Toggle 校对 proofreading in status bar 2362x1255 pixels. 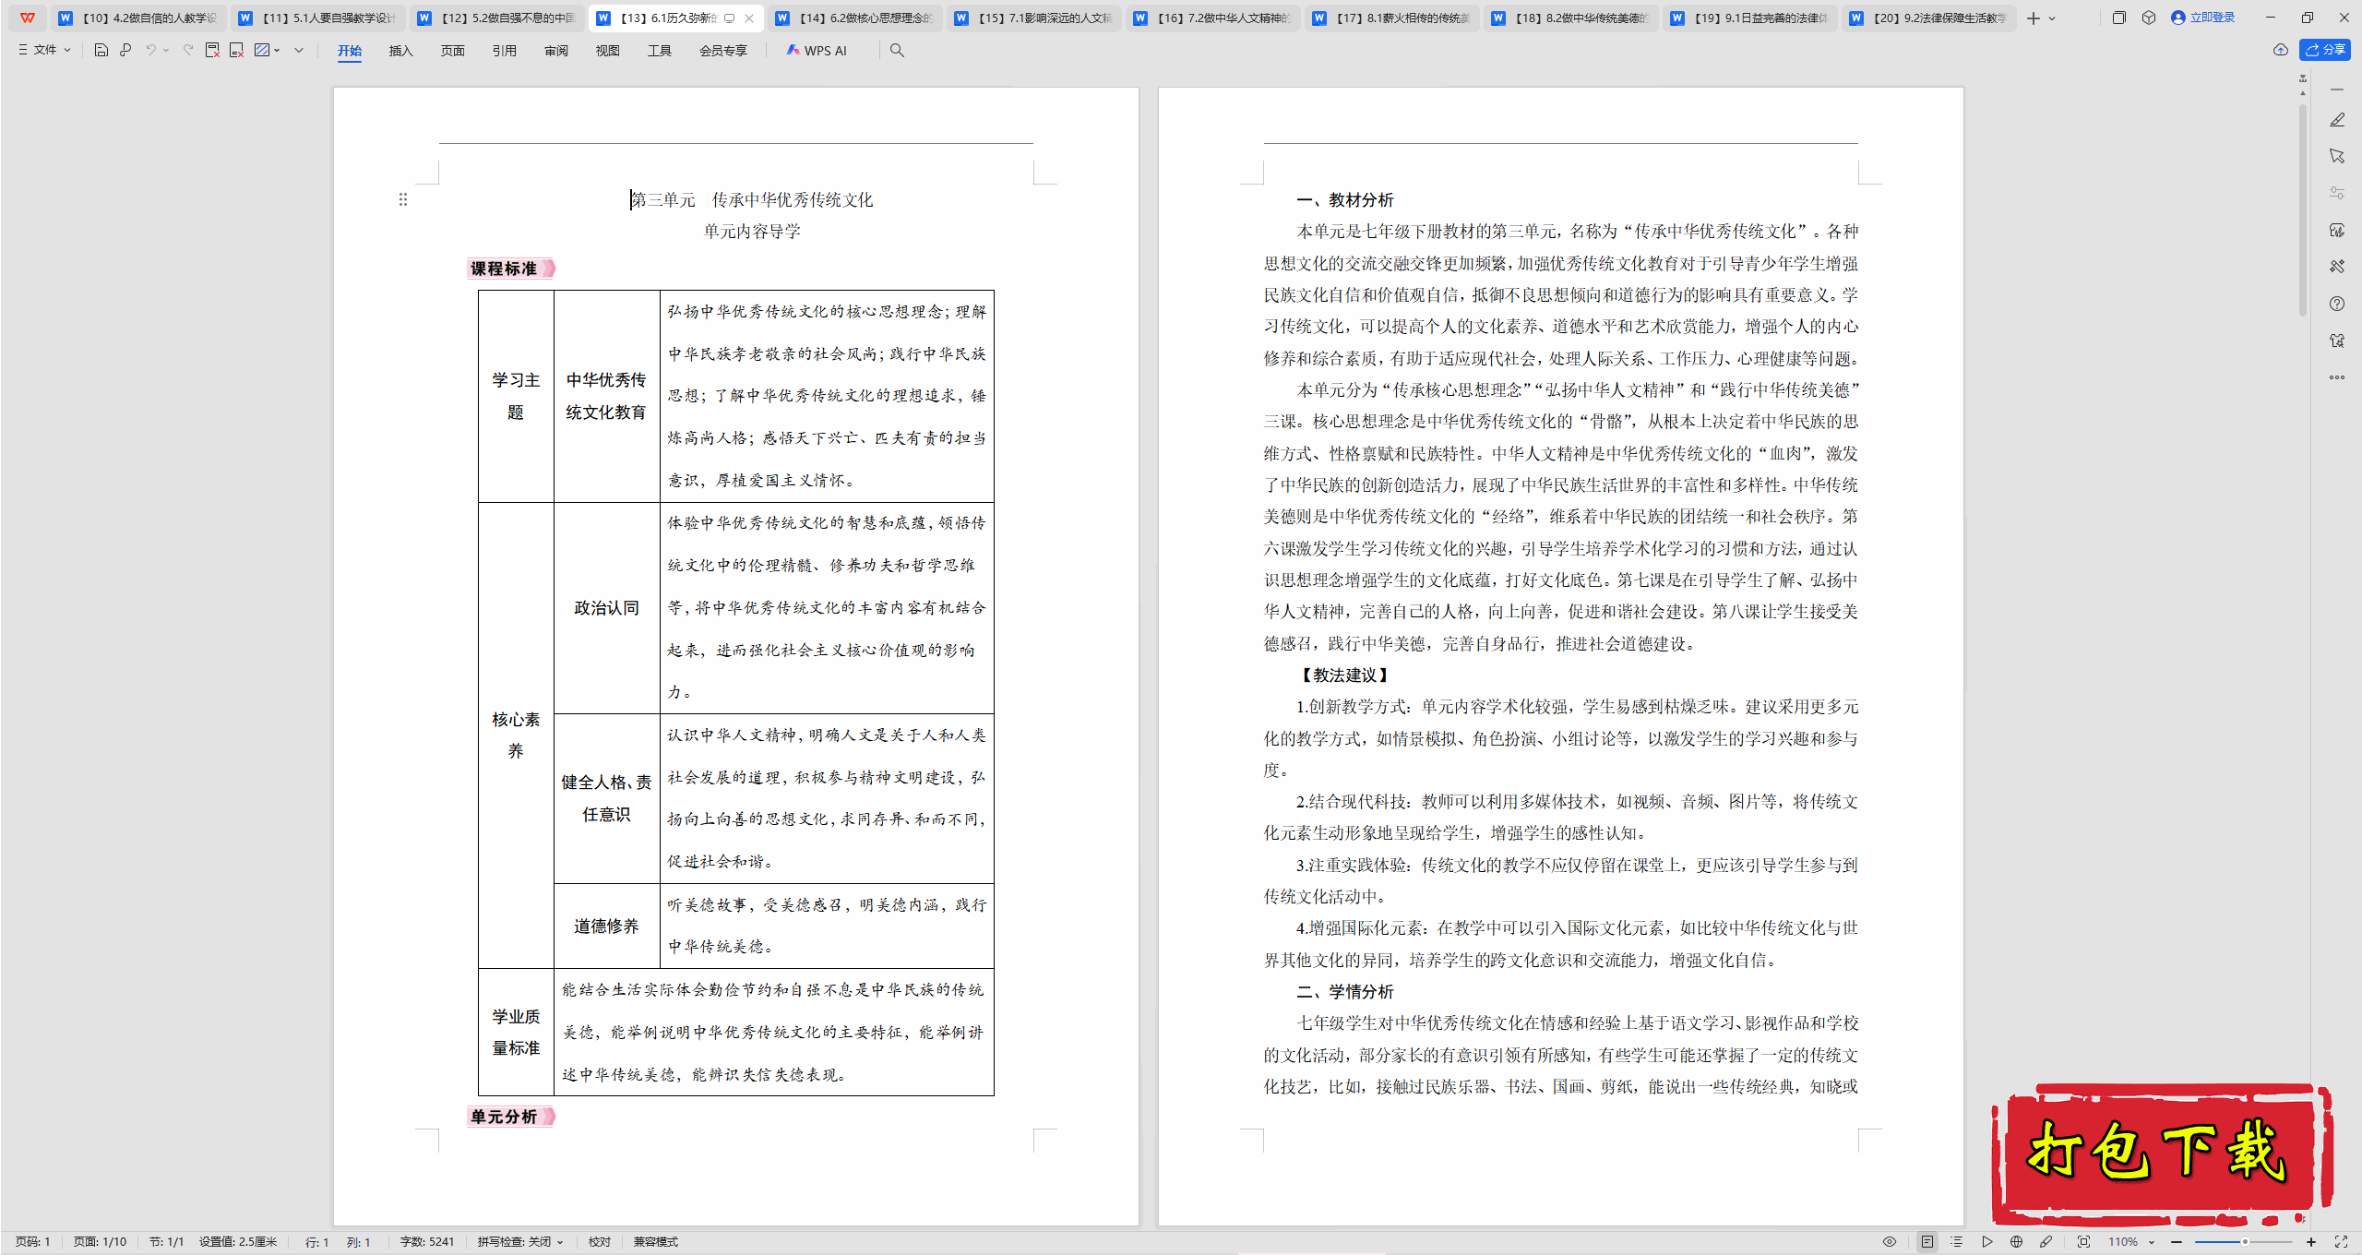click(x=600, y=1242)
